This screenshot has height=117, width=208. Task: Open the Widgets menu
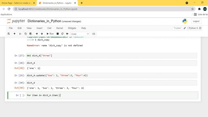coord(72,28)
